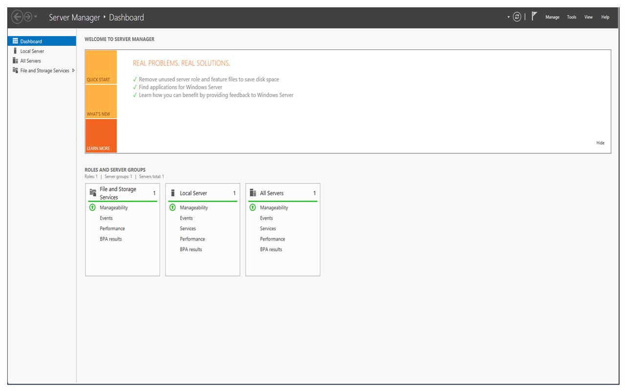Open Manageability in Local Server tile
Viewport: 625px width, 391px height.
coord(194,207)
